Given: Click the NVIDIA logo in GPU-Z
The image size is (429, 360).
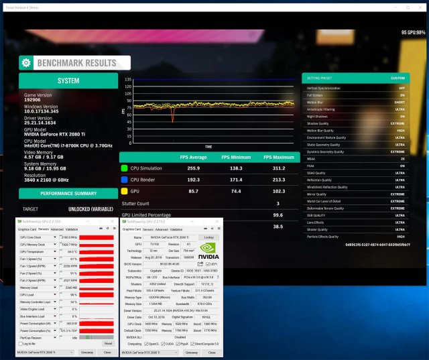Looking at the screenshot, I should click(208, 251).
